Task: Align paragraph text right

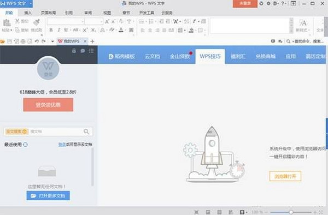Action: click(x=157, y=31)
